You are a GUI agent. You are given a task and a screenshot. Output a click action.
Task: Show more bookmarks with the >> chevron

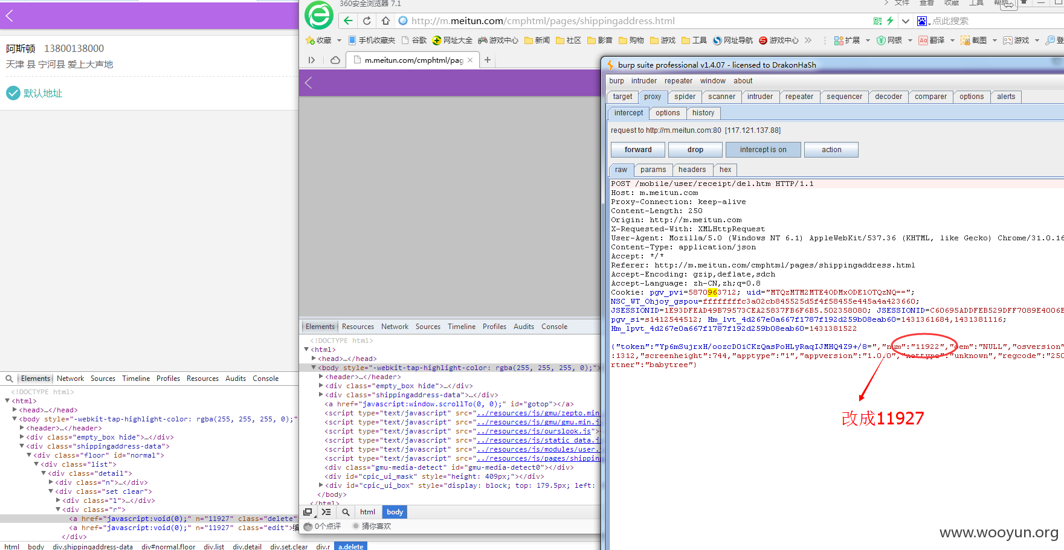pos(808,40)
